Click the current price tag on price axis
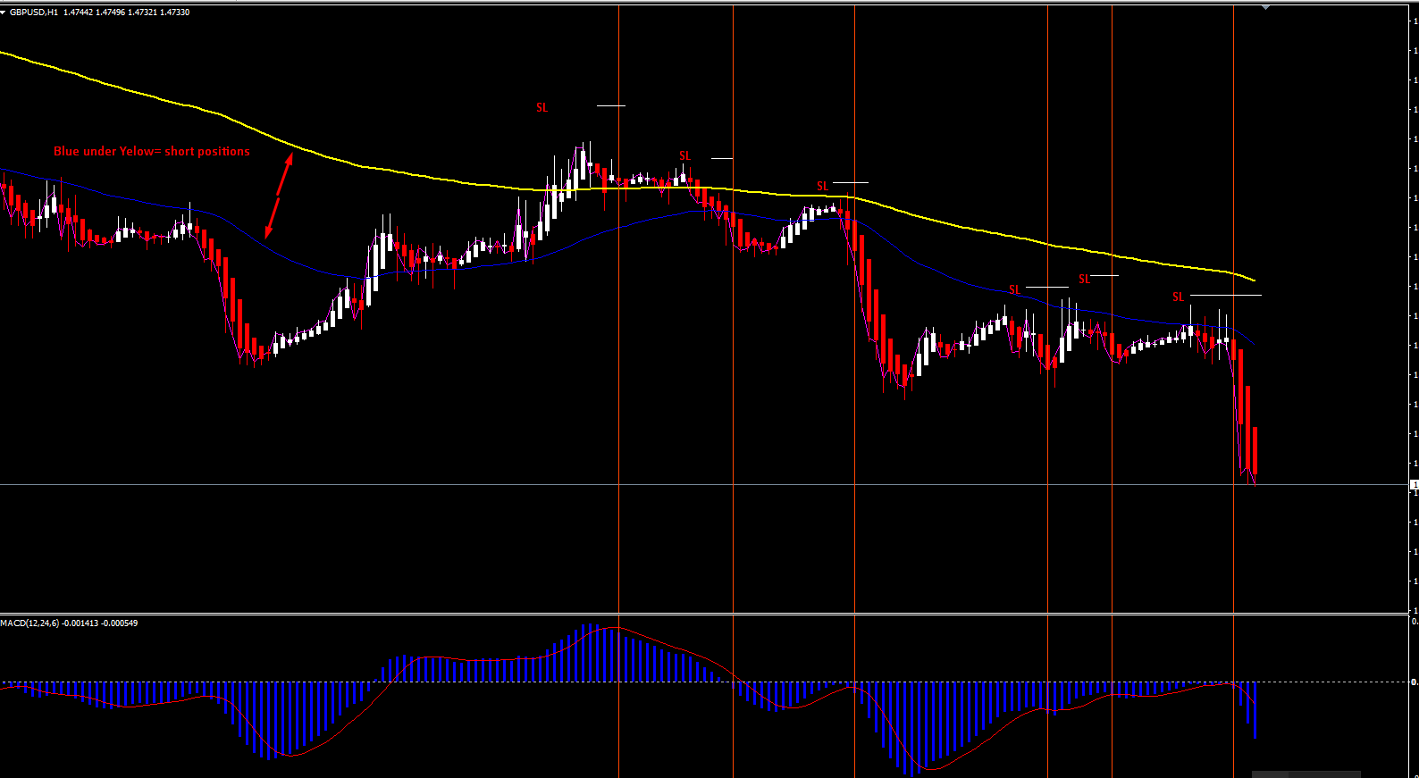 pyautogui.click(x=1415, y=484)
